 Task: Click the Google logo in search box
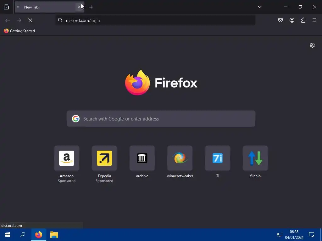[76, 119]
